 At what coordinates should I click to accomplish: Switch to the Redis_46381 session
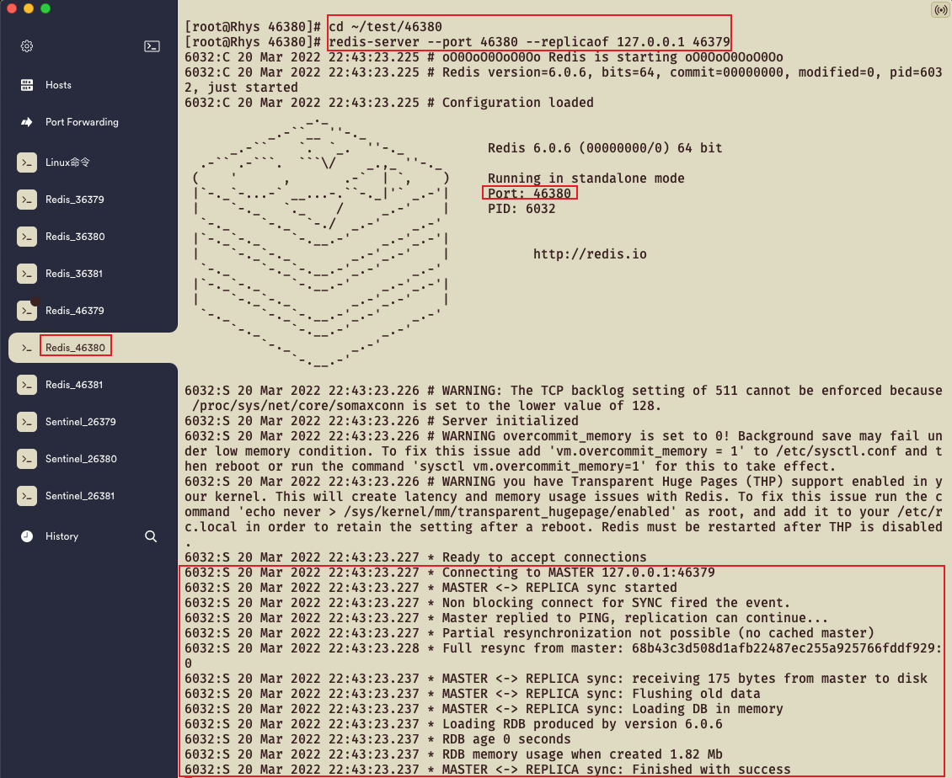(x=74, y=385)
